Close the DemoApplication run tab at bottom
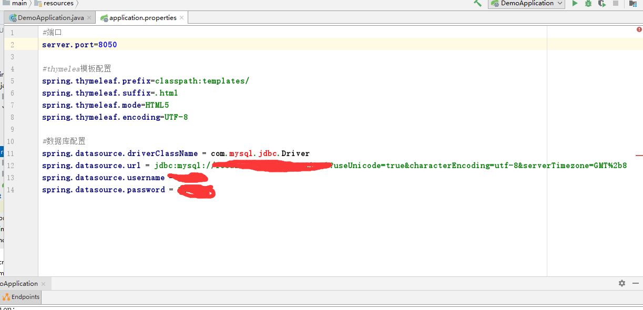 pyautogui.click(x=43, y=284)
